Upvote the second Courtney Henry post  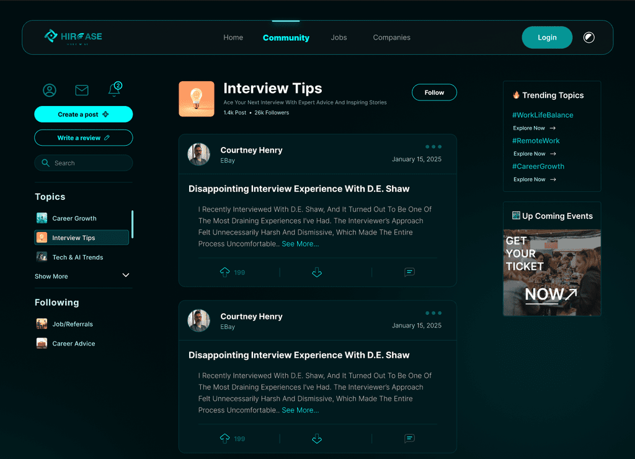point(224,439)
